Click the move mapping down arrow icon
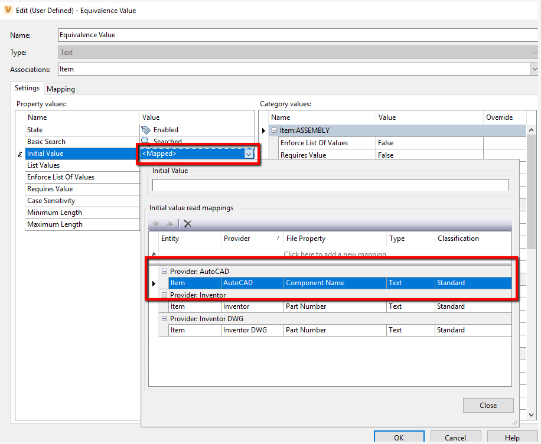This screenshot has width=541, height=444. [155, 224]
